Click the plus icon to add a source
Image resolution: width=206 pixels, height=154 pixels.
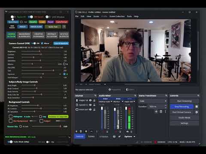76,131
